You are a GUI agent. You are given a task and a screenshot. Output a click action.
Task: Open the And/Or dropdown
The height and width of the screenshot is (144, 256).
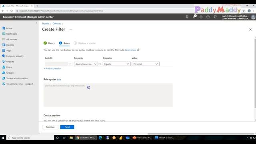58,64
